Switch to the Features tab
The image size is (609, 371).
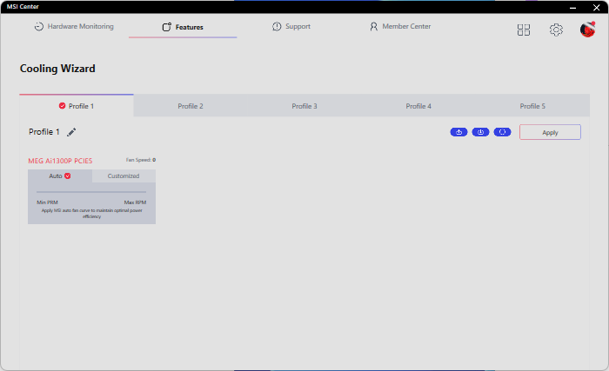[183, 27]
